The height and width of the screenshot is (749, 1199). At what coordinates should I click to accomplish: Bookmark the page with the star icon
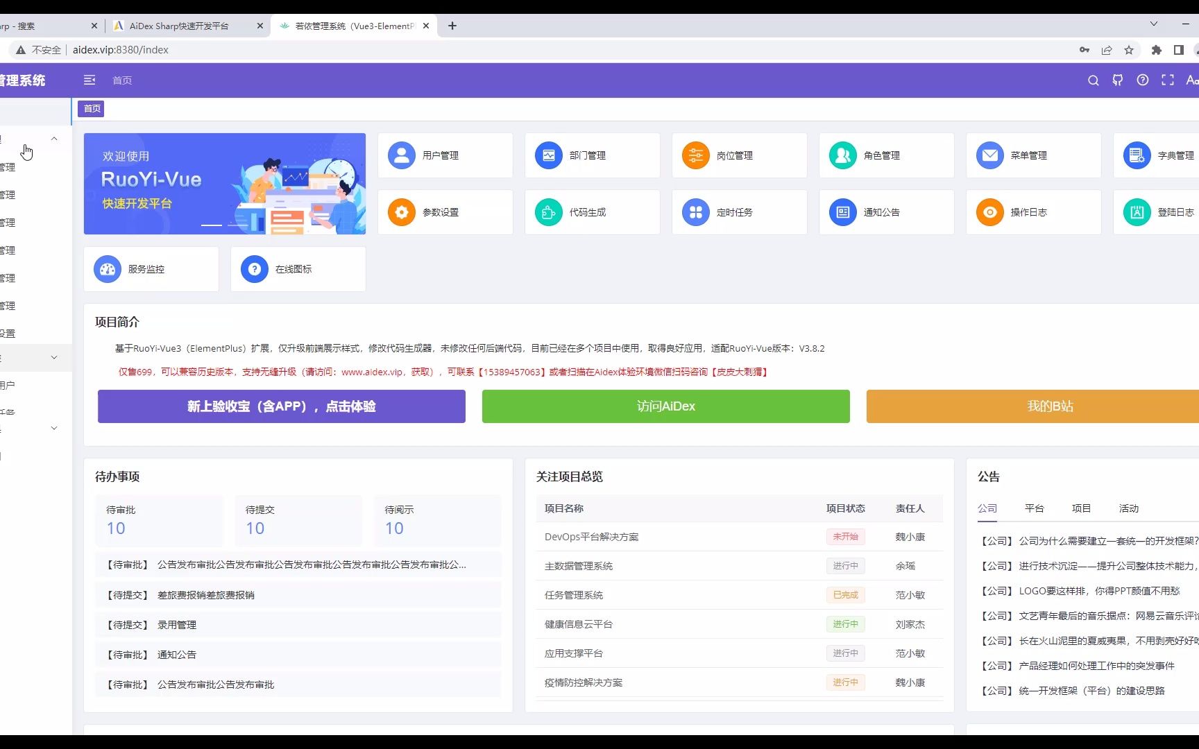1129,50
